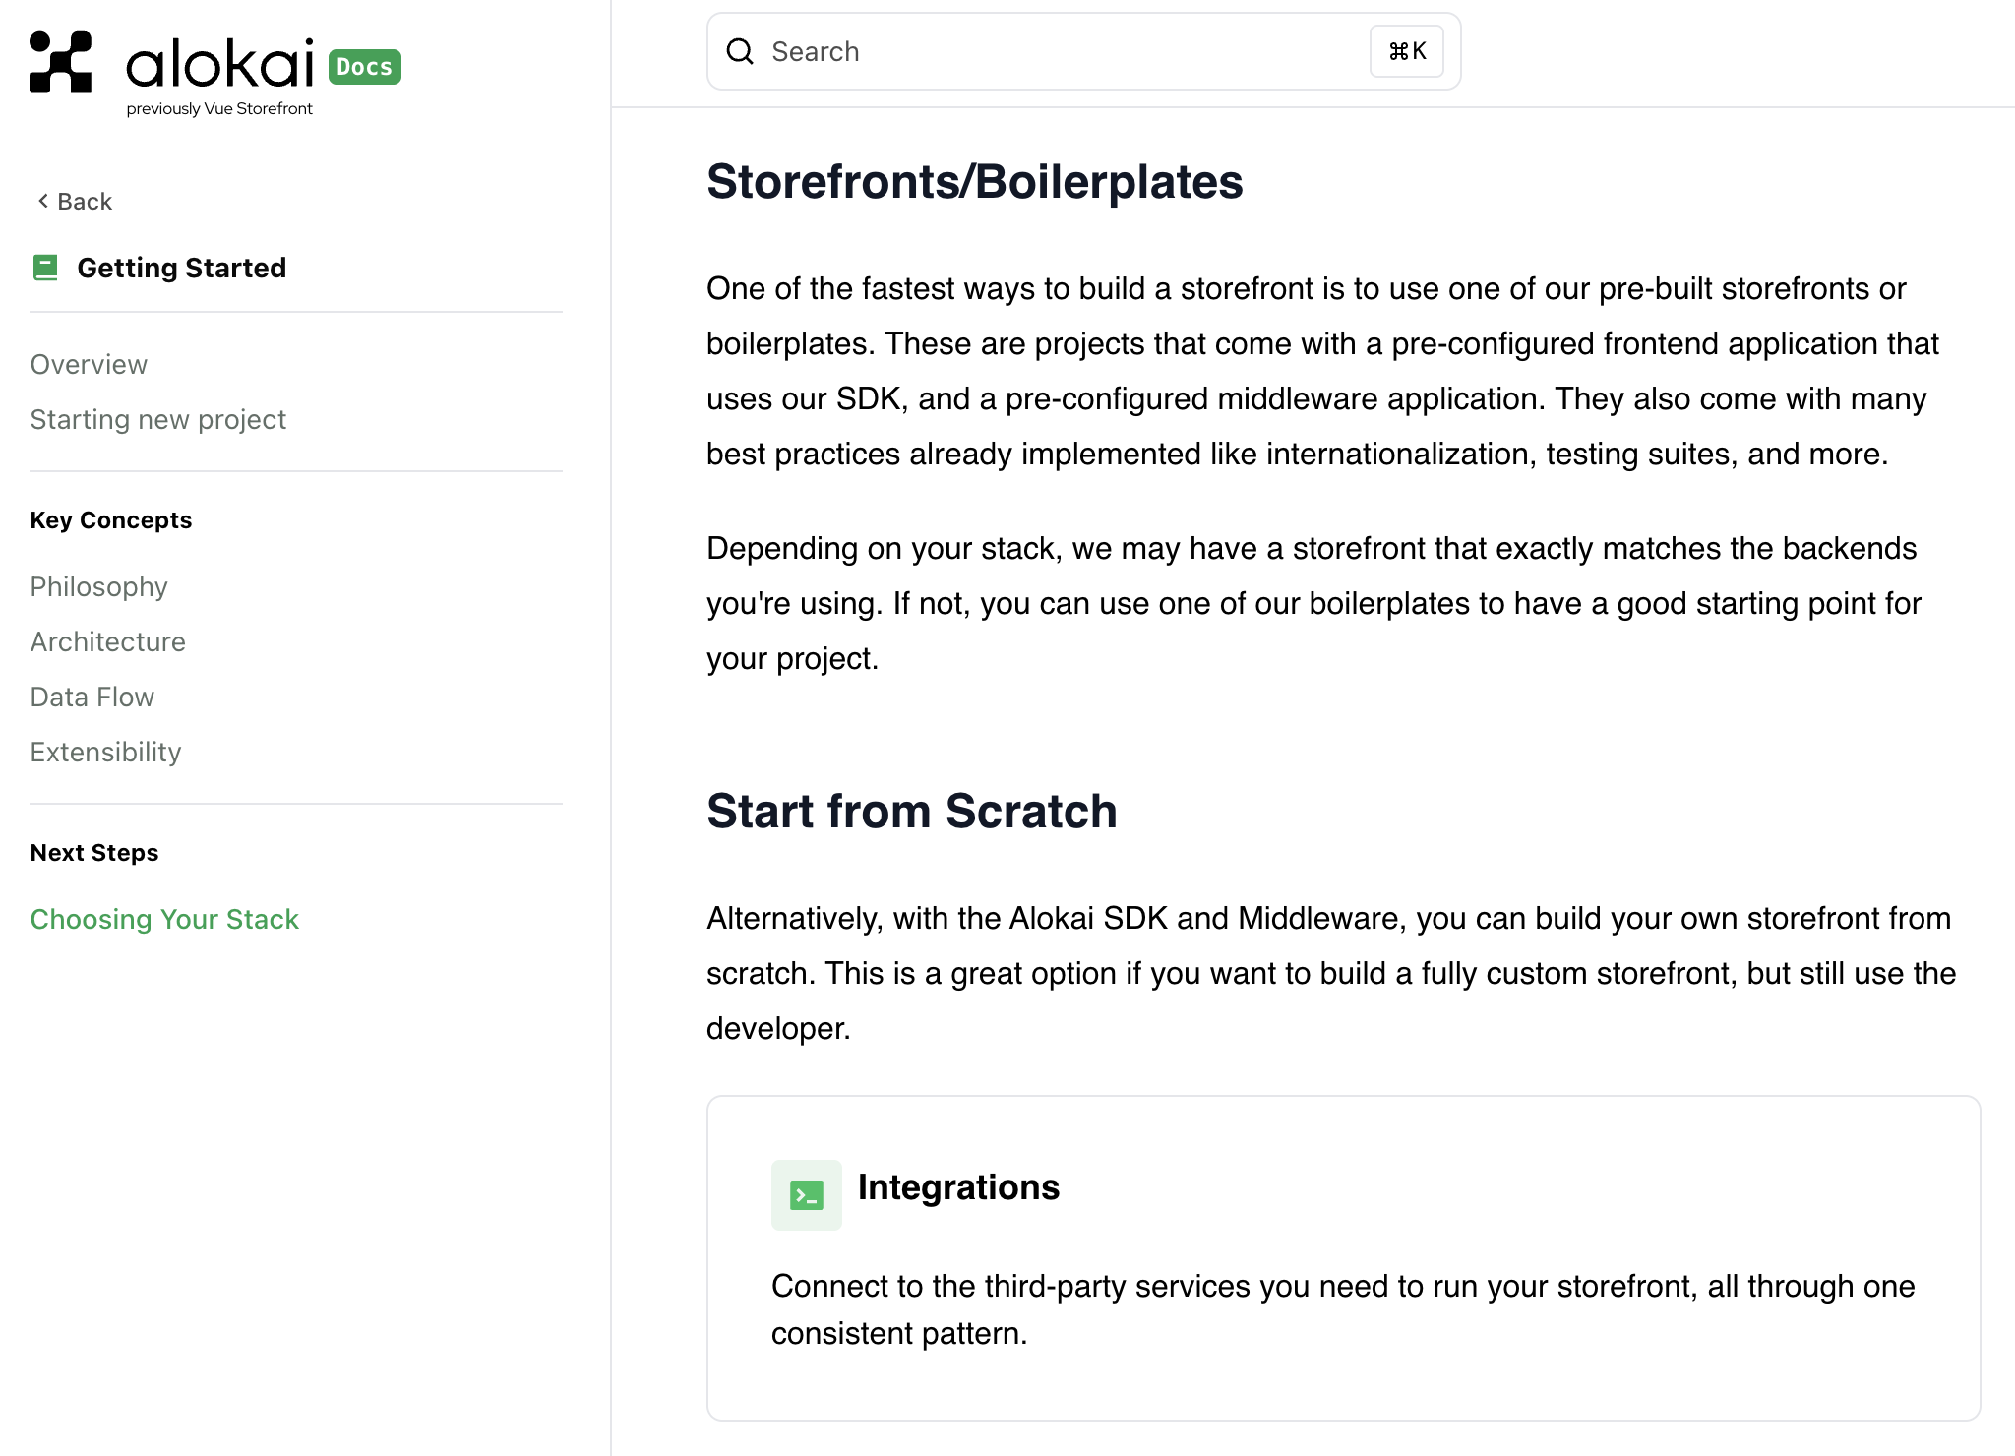Viewport: 2015px width, 1456px height.
Task: Click the Alokai logo icon
Action: [60, 62]
